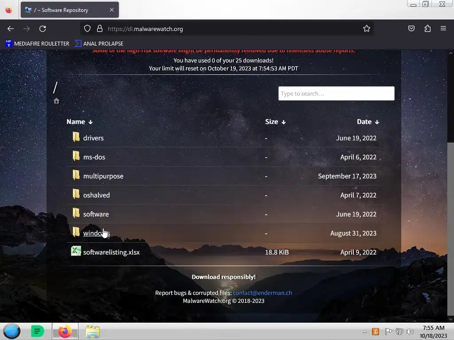Close the Software Repository tab
454x340 pixels.
click(x=112, y=10)
